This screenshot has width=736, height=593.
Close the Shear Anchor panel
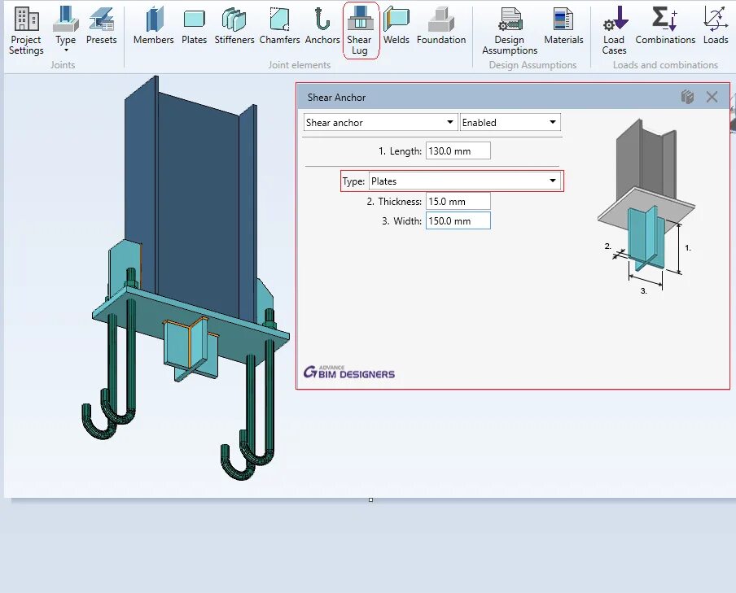pos(712,97)
